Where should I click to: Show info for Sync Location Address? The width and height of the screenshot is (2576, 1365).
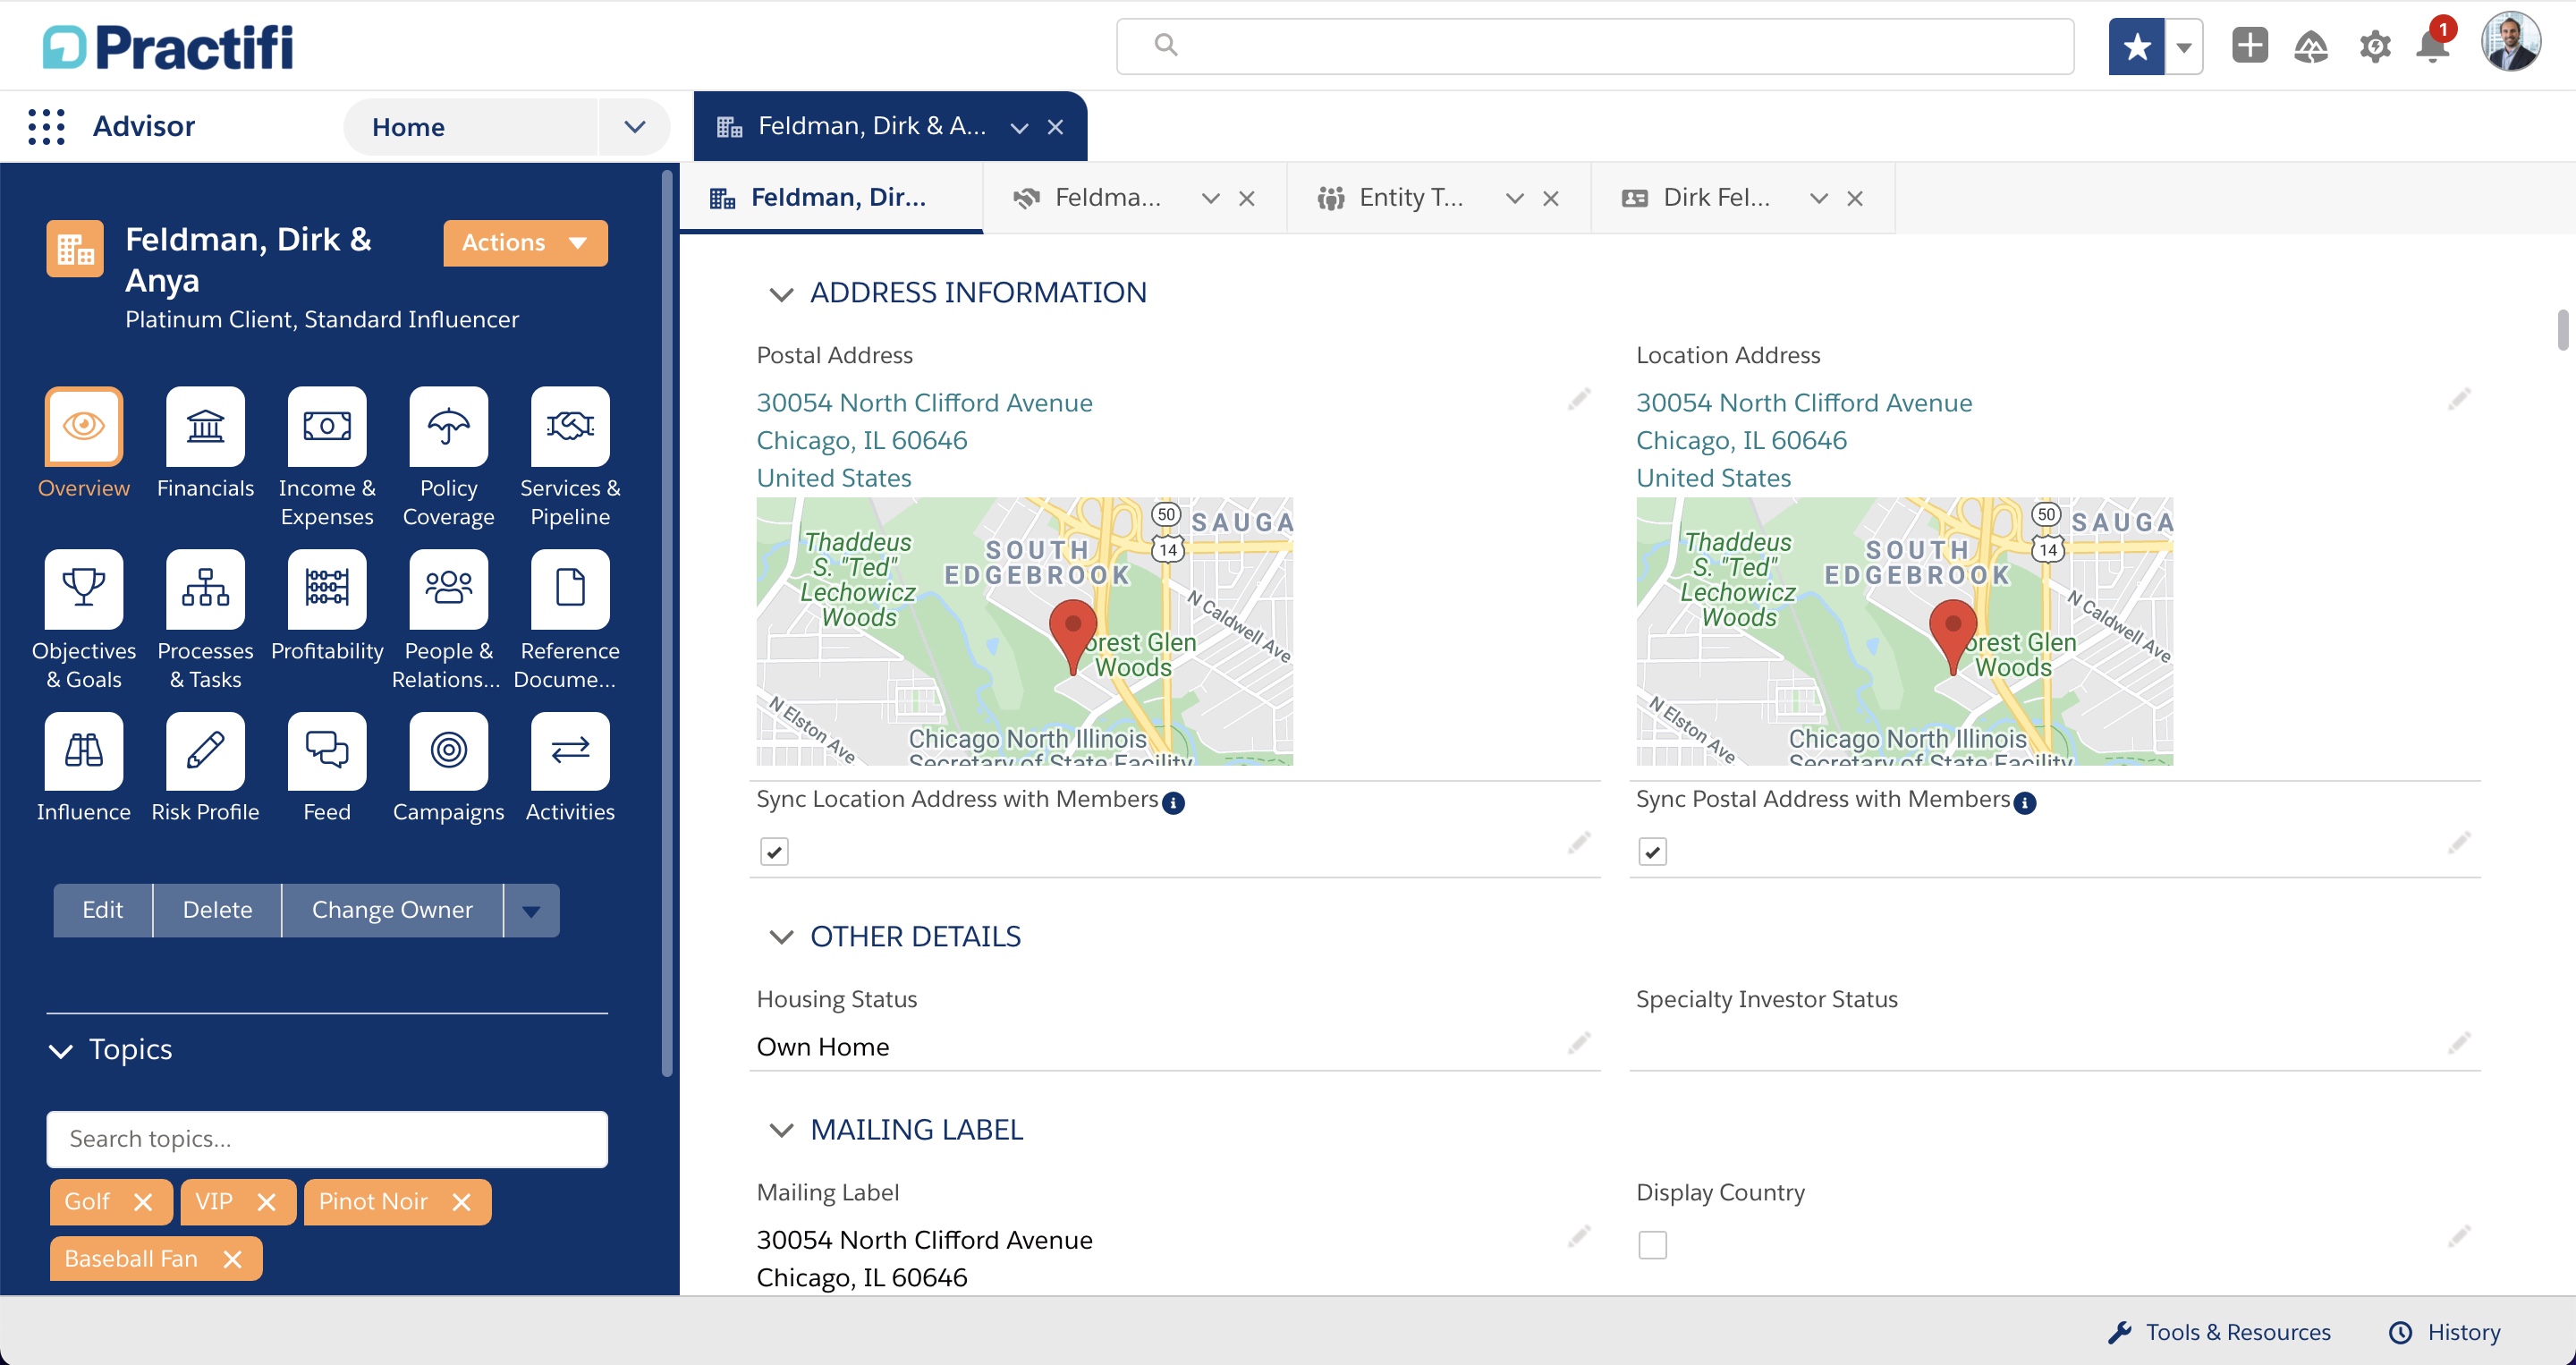(x=1174, y=803)
